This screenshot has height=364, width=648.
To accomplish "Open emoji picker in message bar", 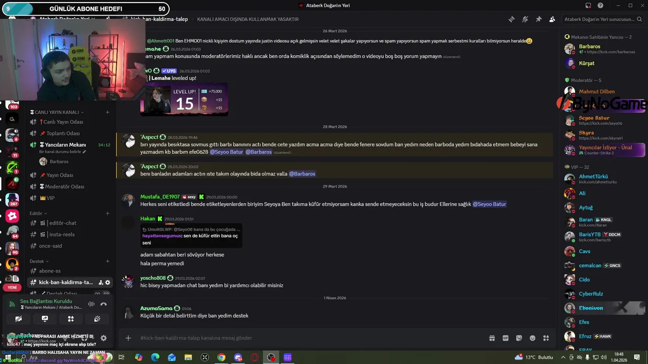I will tap(533, 338).
